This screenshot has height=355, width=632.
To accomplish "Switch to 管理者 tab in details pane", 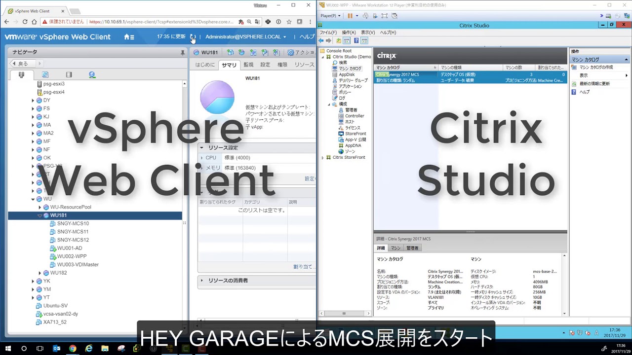I will [412, 248].
